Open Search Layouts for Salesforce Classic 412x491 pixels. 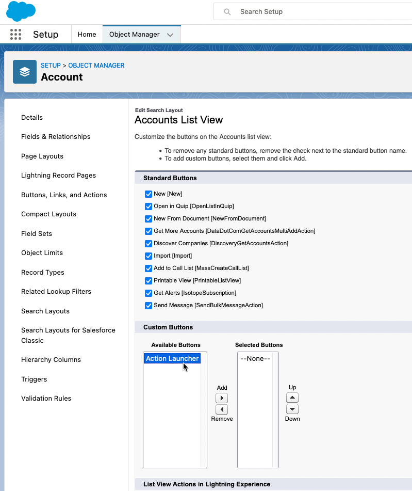click(68, 336)
